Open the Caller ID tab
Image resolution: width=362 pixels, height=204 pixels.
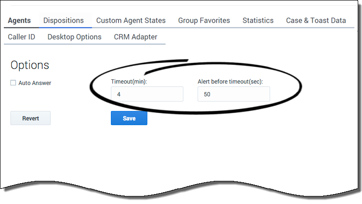(21, 37)
